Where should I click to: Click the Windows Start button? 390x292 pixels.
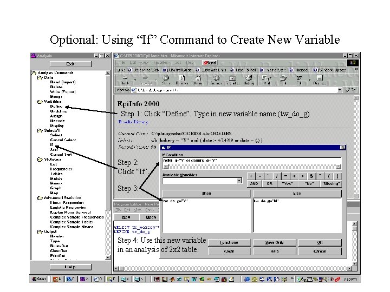click(x=39, y=279)
